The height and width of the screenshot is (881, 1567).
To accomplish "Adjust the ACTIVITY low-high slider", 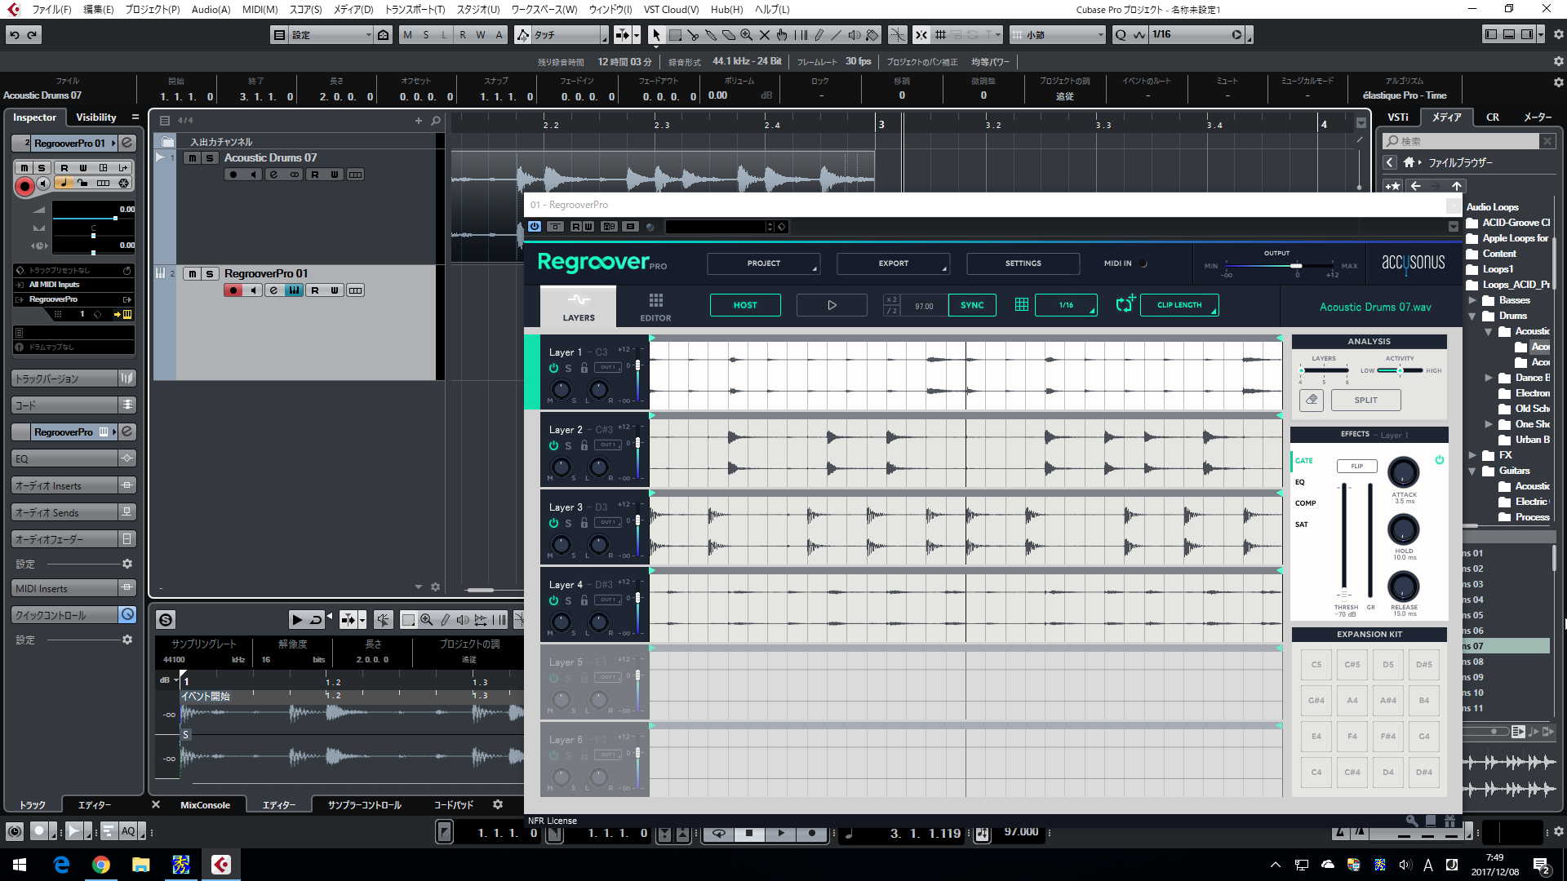I will (x=1400, y=370).
